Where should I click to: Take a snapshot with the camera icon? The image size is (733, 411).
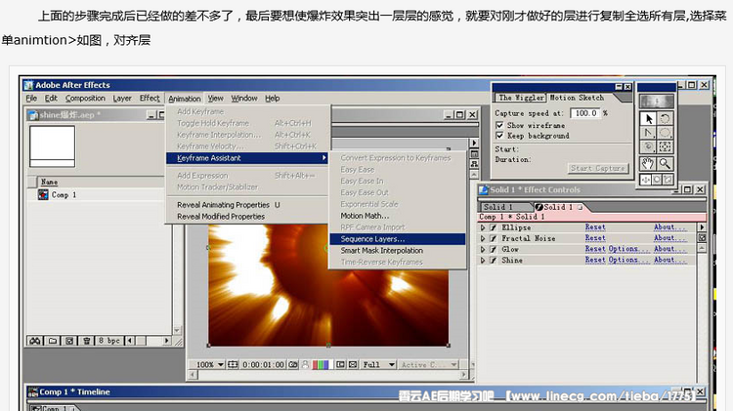click(x=293, y=364)
